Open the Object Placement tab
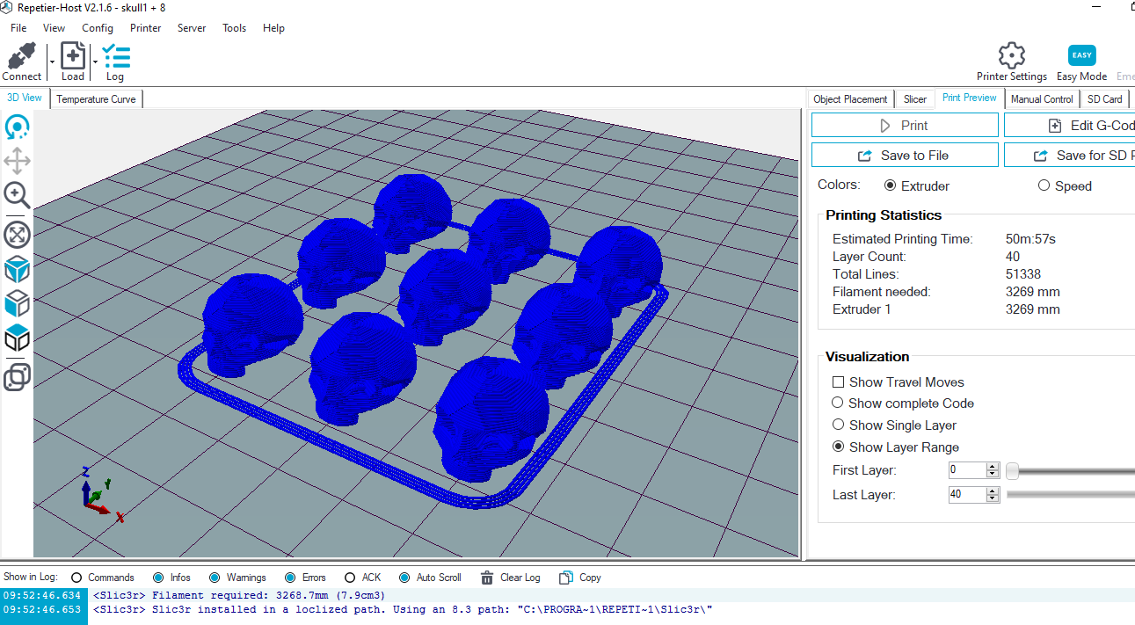The image size is (1135, 625). (x=850, y=99)
